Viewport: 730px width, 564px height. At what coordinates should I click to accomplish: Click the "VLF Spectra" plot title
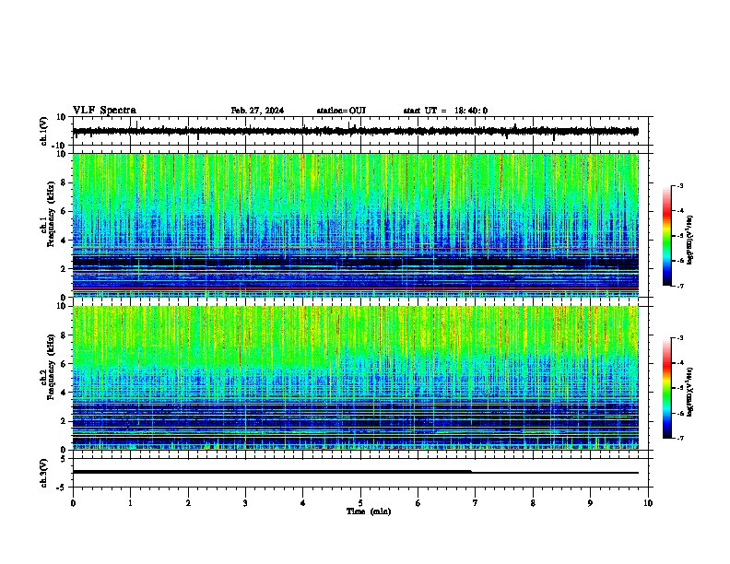pos(104,111)
